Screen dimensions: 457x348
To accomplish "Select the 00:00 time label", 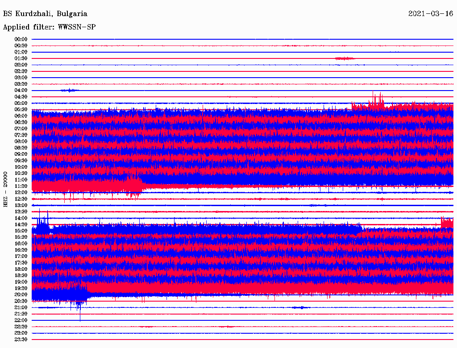I will coord(21,39).
